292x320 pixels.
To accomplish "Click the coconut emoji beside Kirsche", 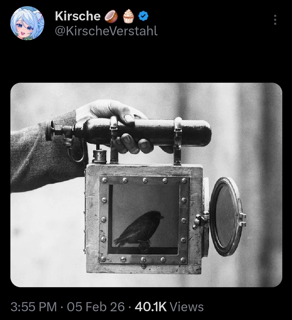I will (x=111, y=16).
